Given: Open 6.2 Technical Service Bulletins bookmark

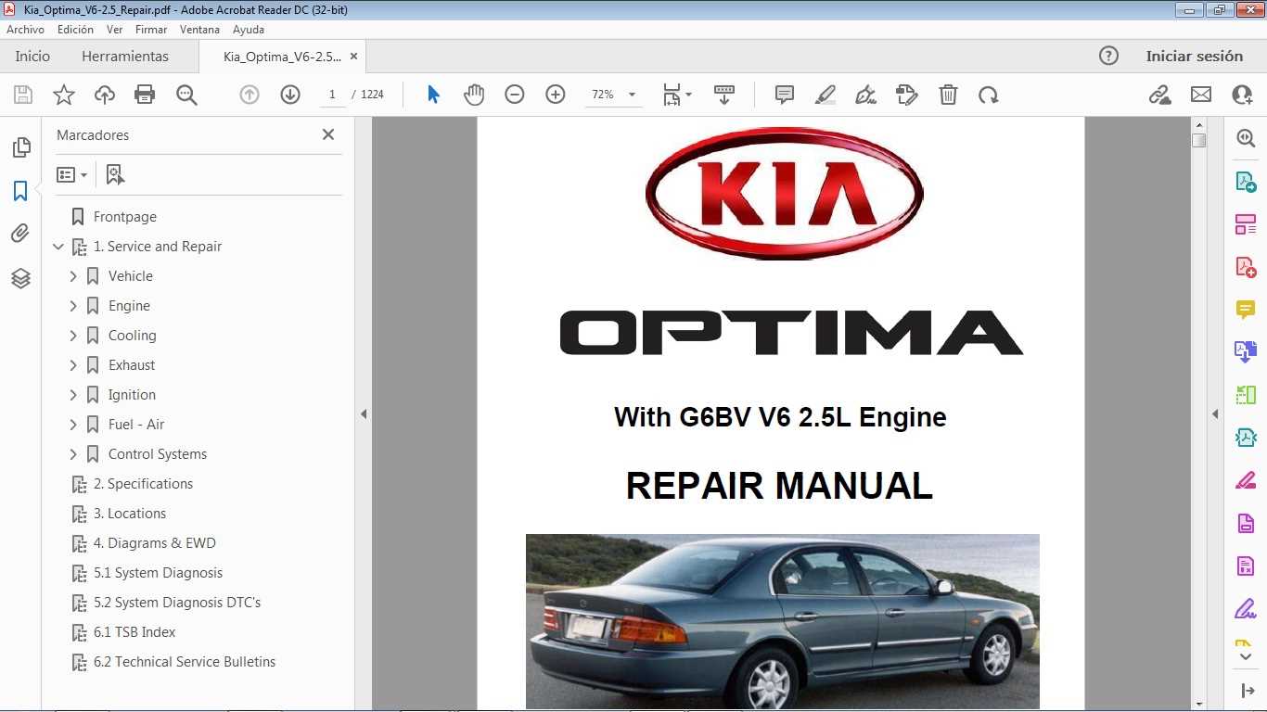Looking at the screenshot, I should [185, 662].
